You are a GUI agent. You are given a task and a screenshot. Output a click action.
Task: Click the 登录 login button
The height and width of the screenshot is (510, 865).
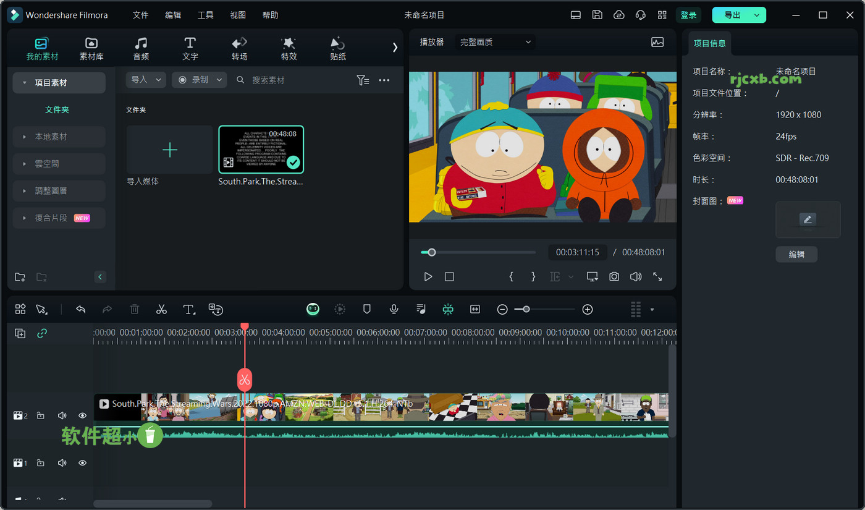tap(688, 15)
